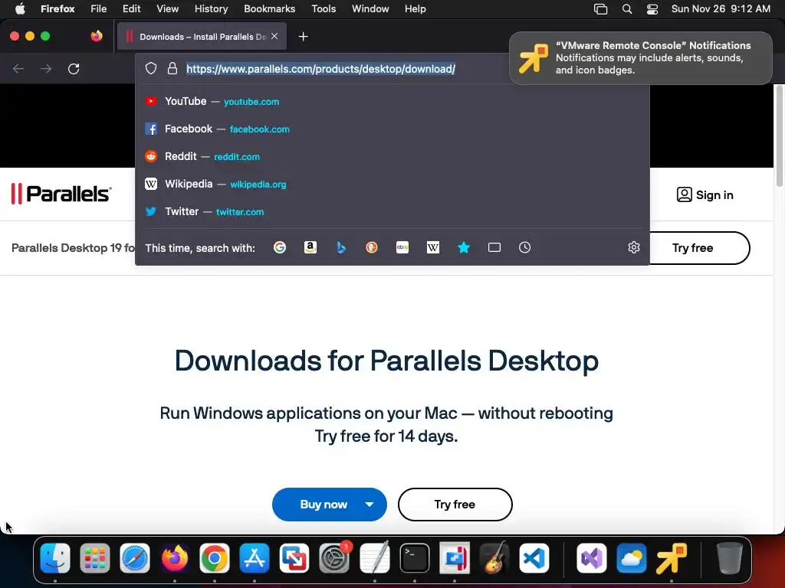Open Launchpad from the Dock
785x588 pixels.
(94, 558)
